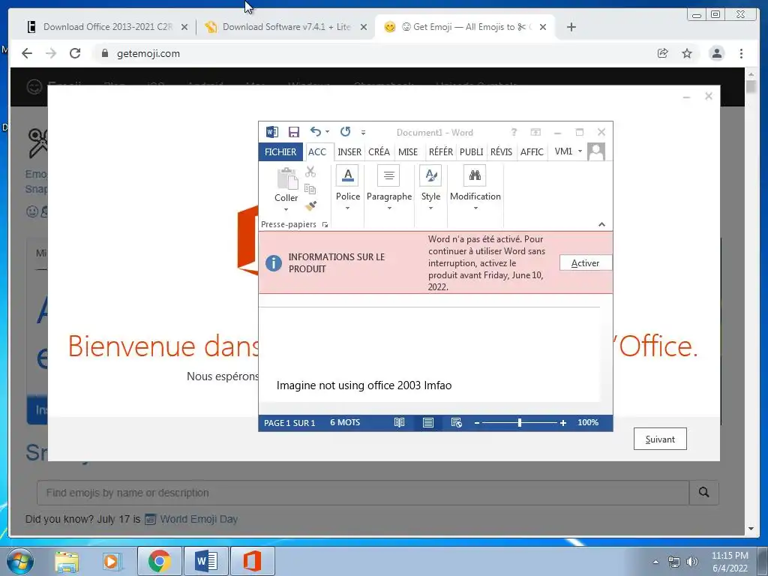The height and width of the screenshot is (576, 768).
Task: Open a new Chrome tab
Action: [x=571, y=27]
